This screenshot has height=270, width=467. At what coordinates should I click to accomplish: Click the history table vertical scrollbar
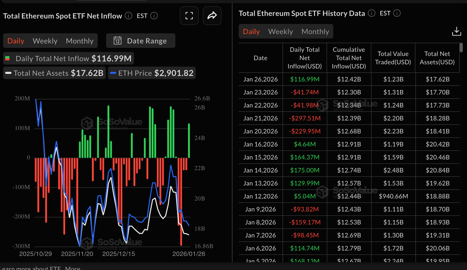[x=461, y=48]
